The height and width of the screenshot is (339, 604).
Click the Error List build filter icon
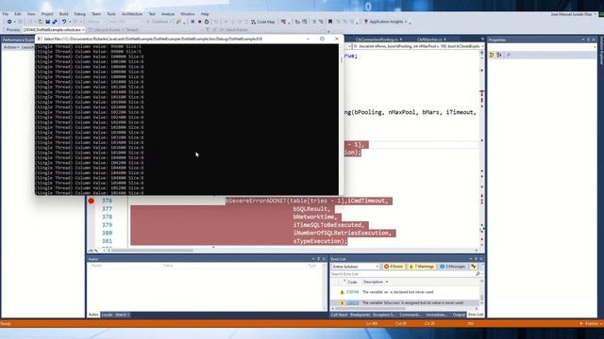pos(474,266)
